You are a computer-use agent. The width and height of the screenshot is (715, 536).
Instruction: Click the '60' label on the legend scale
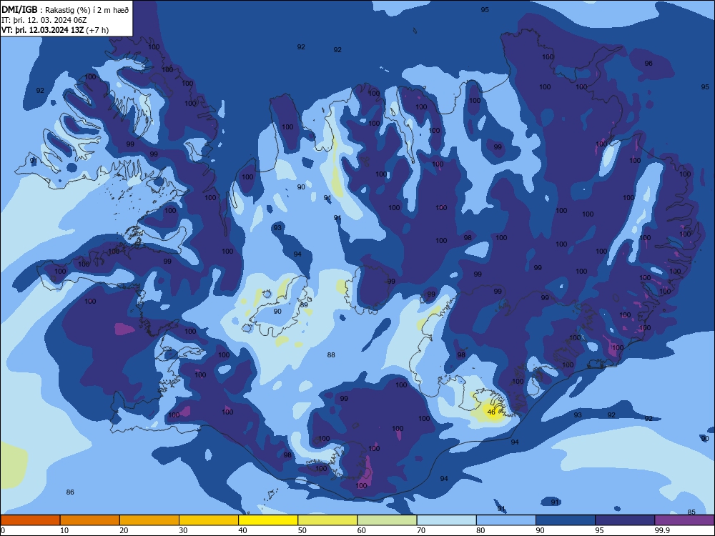tap(362, 530)
